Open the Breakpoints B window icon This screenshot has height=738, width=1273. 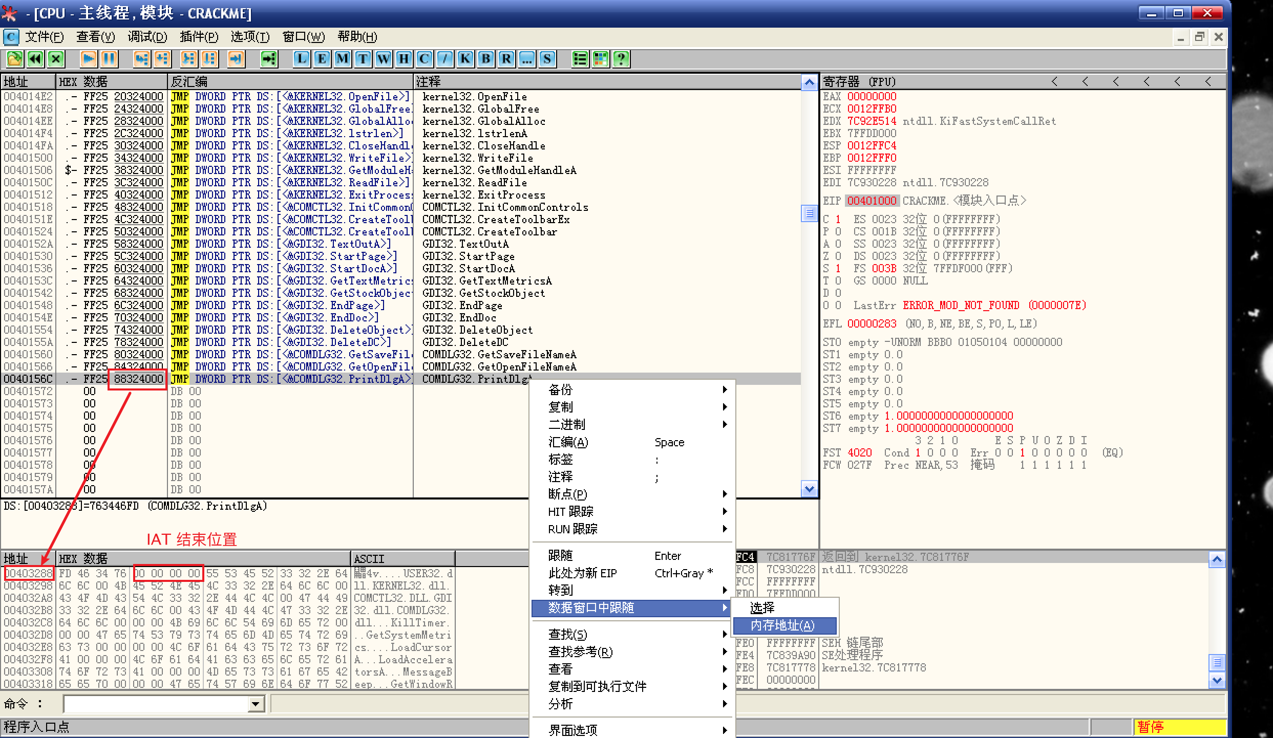tap(485, 59)
